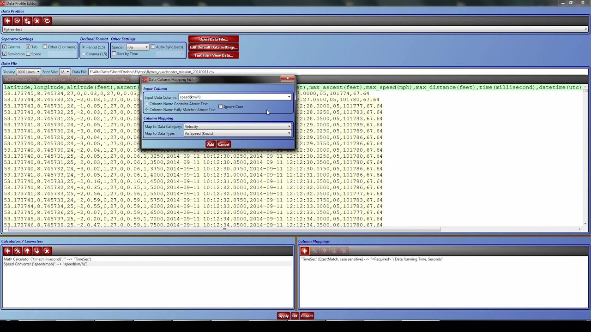Refresh the data profiles list
This screenshot has width=591, height=332.
click(x=47, y=21)
